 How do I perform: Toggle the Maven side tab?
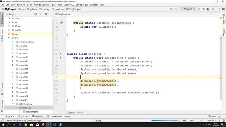pos(224,33)
